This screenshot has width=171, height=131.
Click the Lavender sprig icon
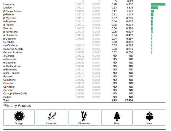point(52,116)
